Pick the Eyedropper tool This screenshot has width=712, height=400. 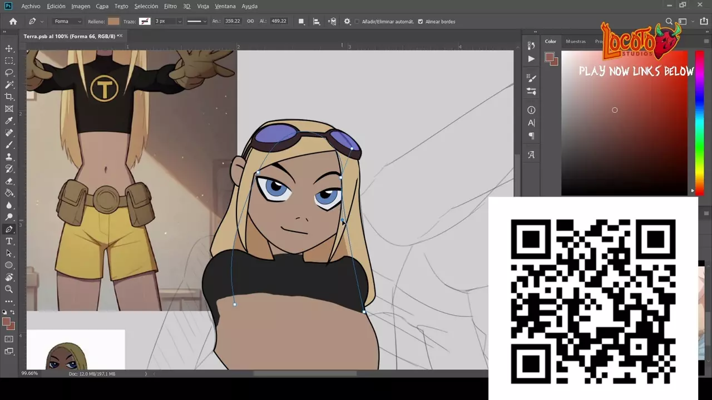click(9, 121)
